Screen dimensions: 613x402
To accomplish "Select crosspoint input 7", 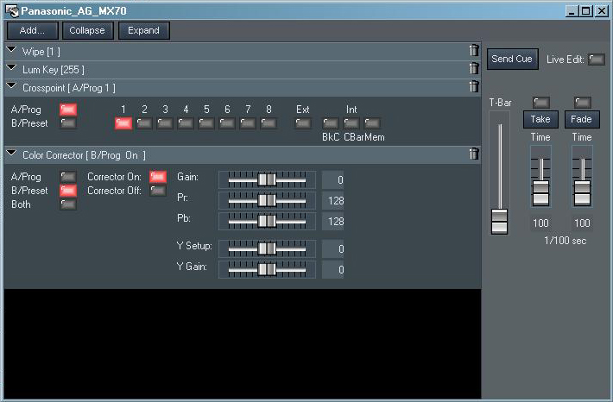I will point(248,123).
